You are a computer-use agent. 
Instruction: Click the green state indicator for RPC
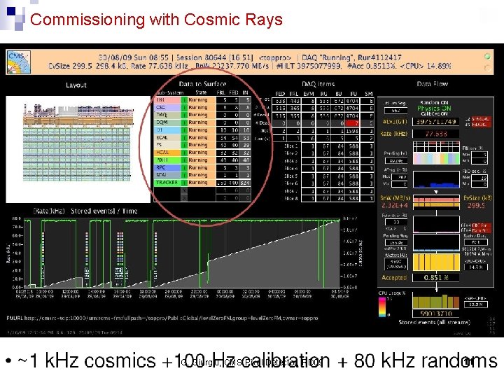coord(184,168)
